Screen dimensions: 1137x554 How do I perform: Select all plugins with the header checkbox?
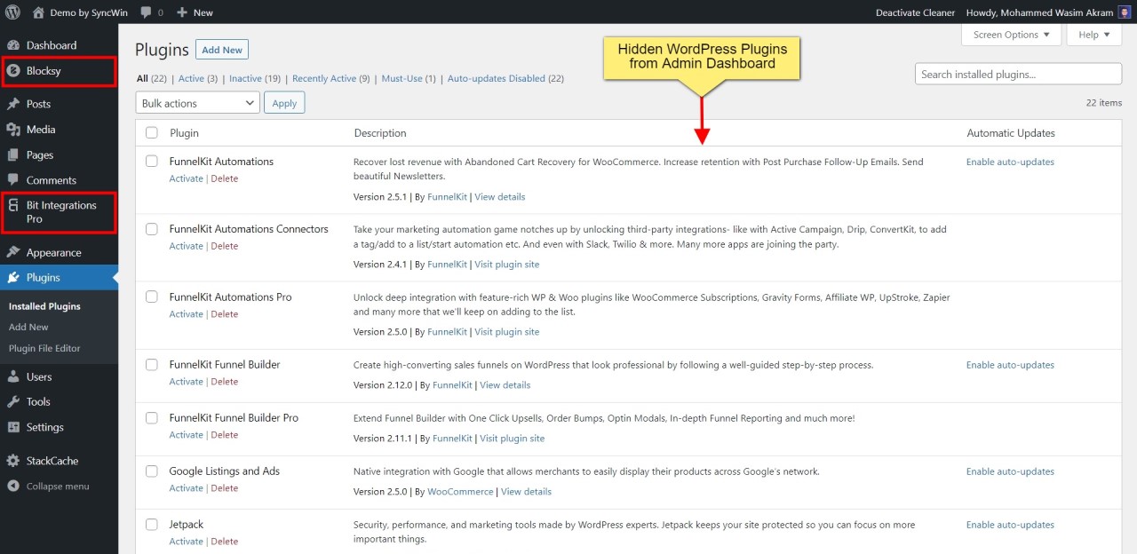(151, 131)
